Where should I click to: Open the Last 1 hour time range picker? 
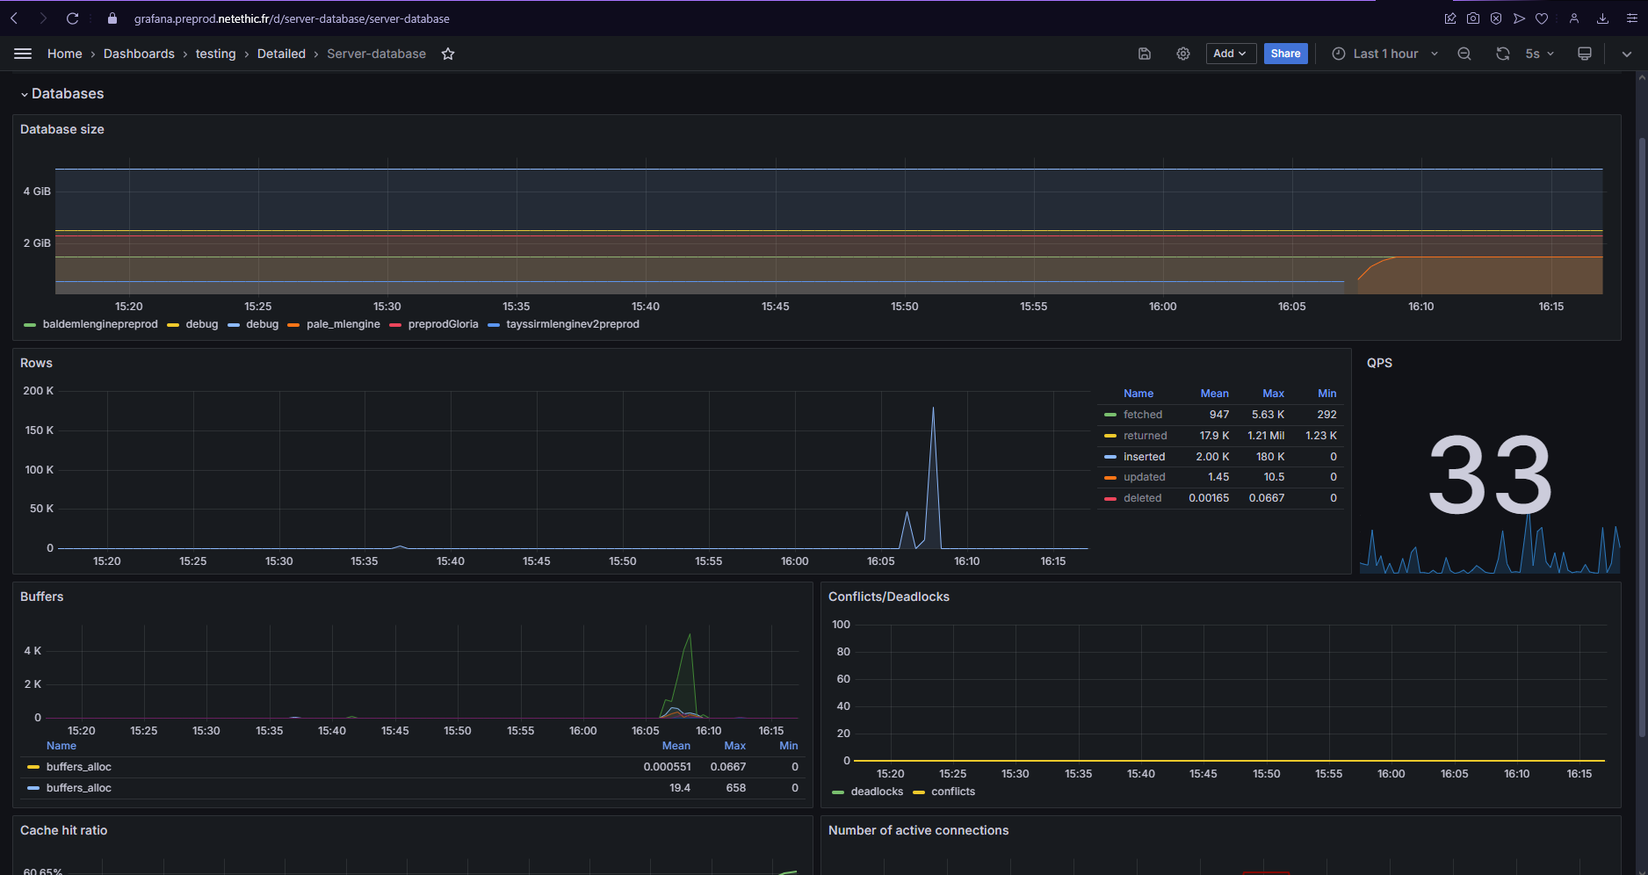point(1384,54)
